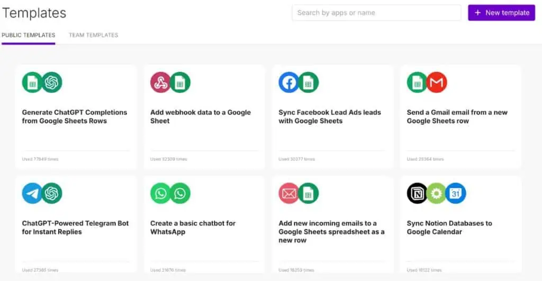This screenshot has width=542, height=281.
Task: Click Google Sheets icon on incoming emails card
Action: pyautogui.click(x=309, y=193)
